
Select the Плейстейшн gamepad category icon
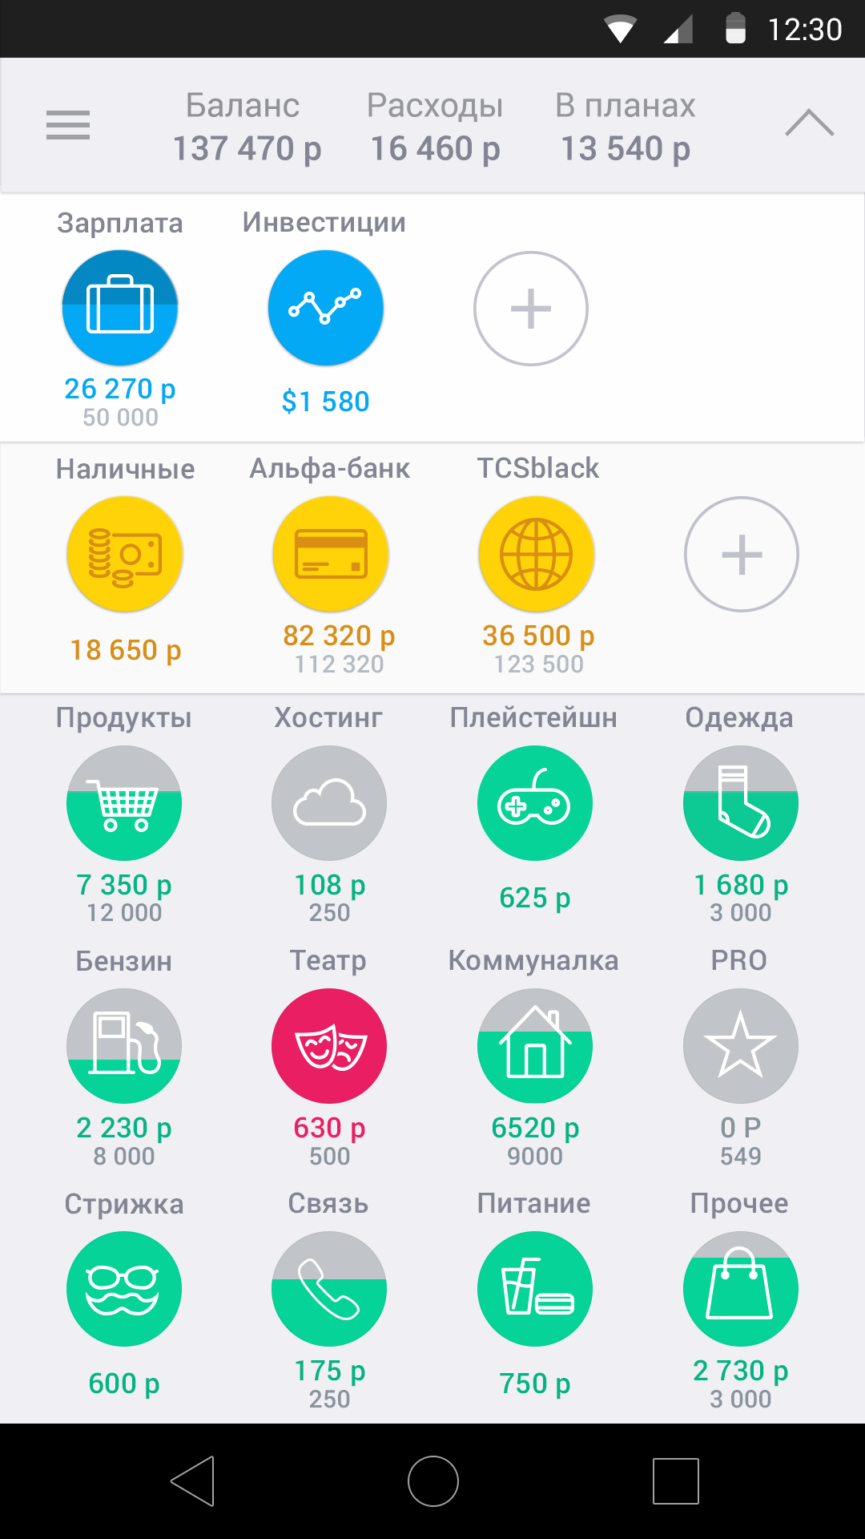tap(535, 803)
